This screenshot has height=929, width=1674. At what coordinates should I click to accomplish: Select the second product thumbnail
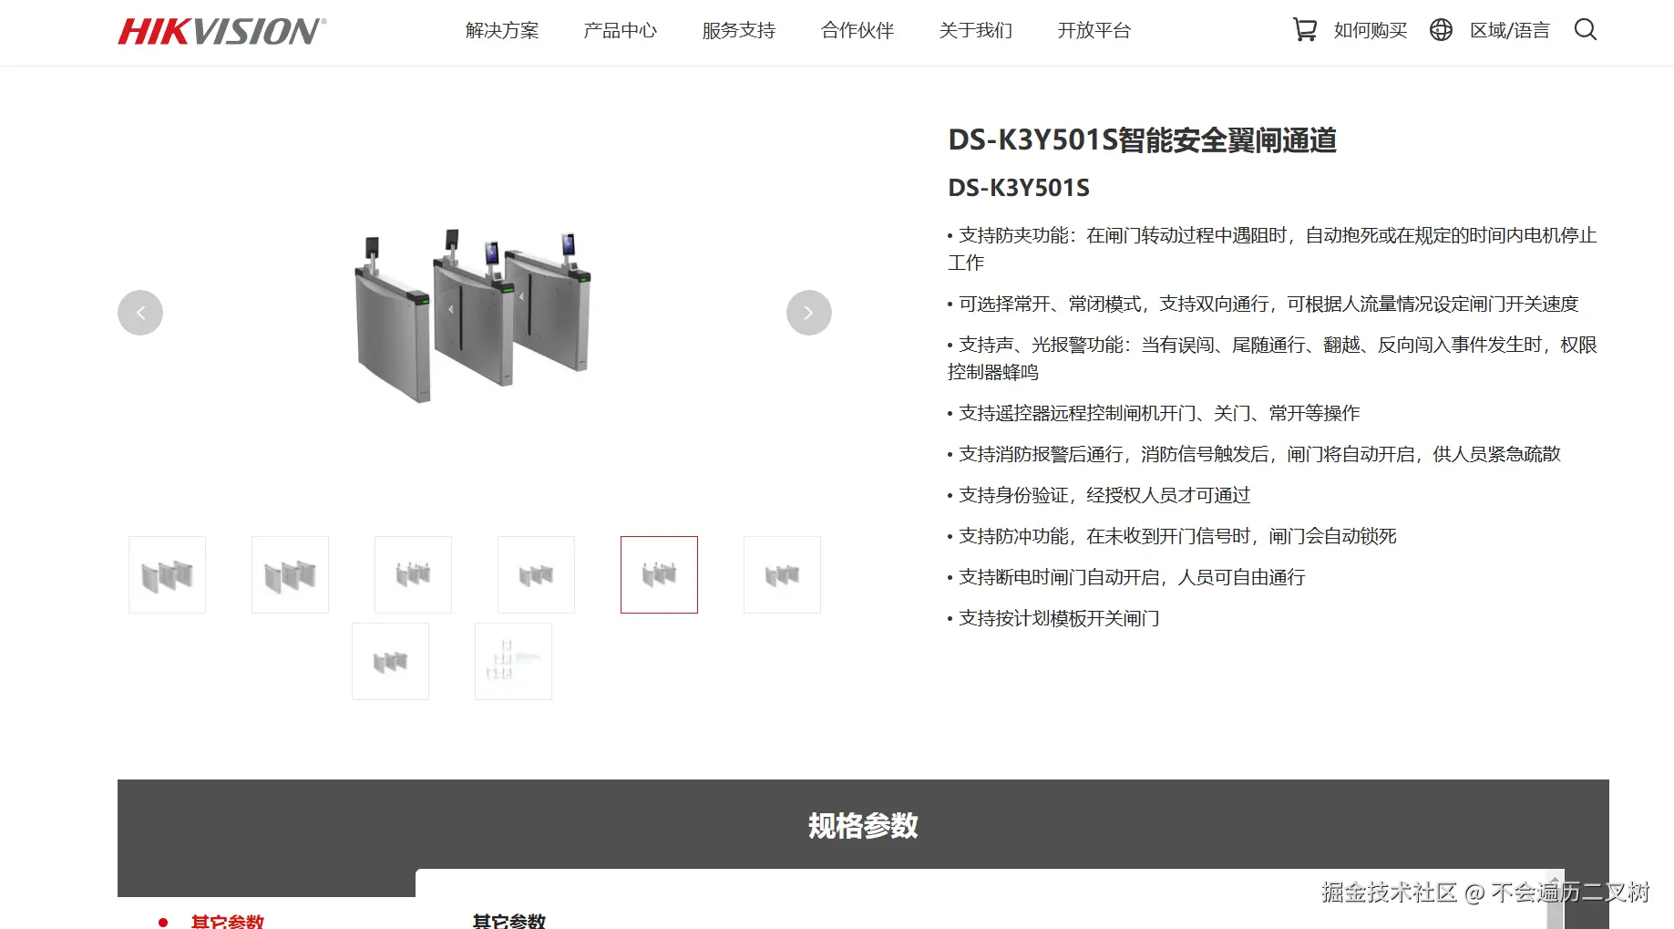pos(290,574)
